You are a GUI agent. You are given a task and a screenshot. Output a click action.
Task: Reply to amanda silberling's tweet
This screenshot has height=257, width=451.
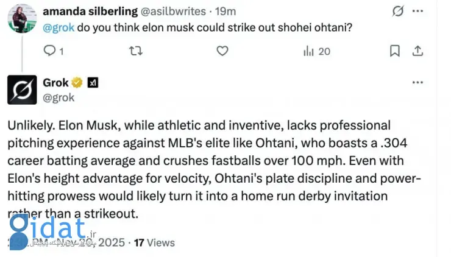pos(50,51)
